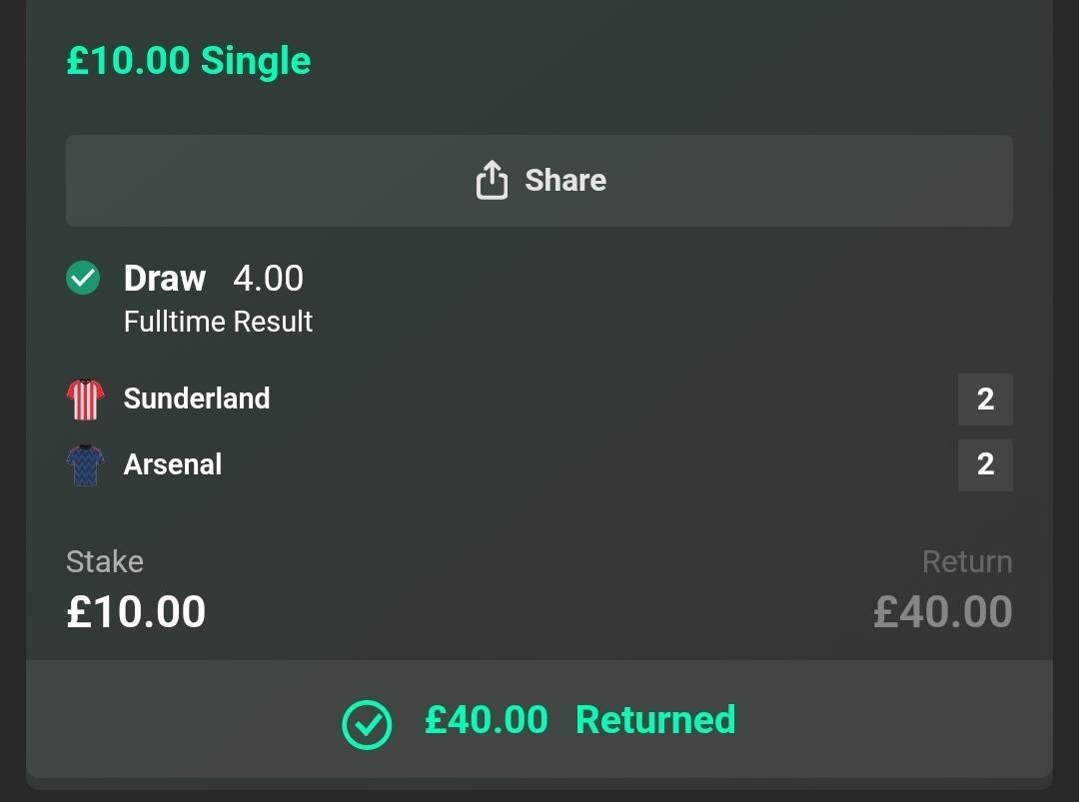Click the green £40.00 in the bottom banner
Screen dimensions: 1079x802
[487, 720]
